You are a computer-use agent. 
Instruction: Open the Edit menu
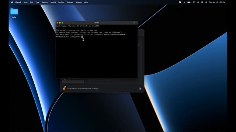click(x=31, y=2)
